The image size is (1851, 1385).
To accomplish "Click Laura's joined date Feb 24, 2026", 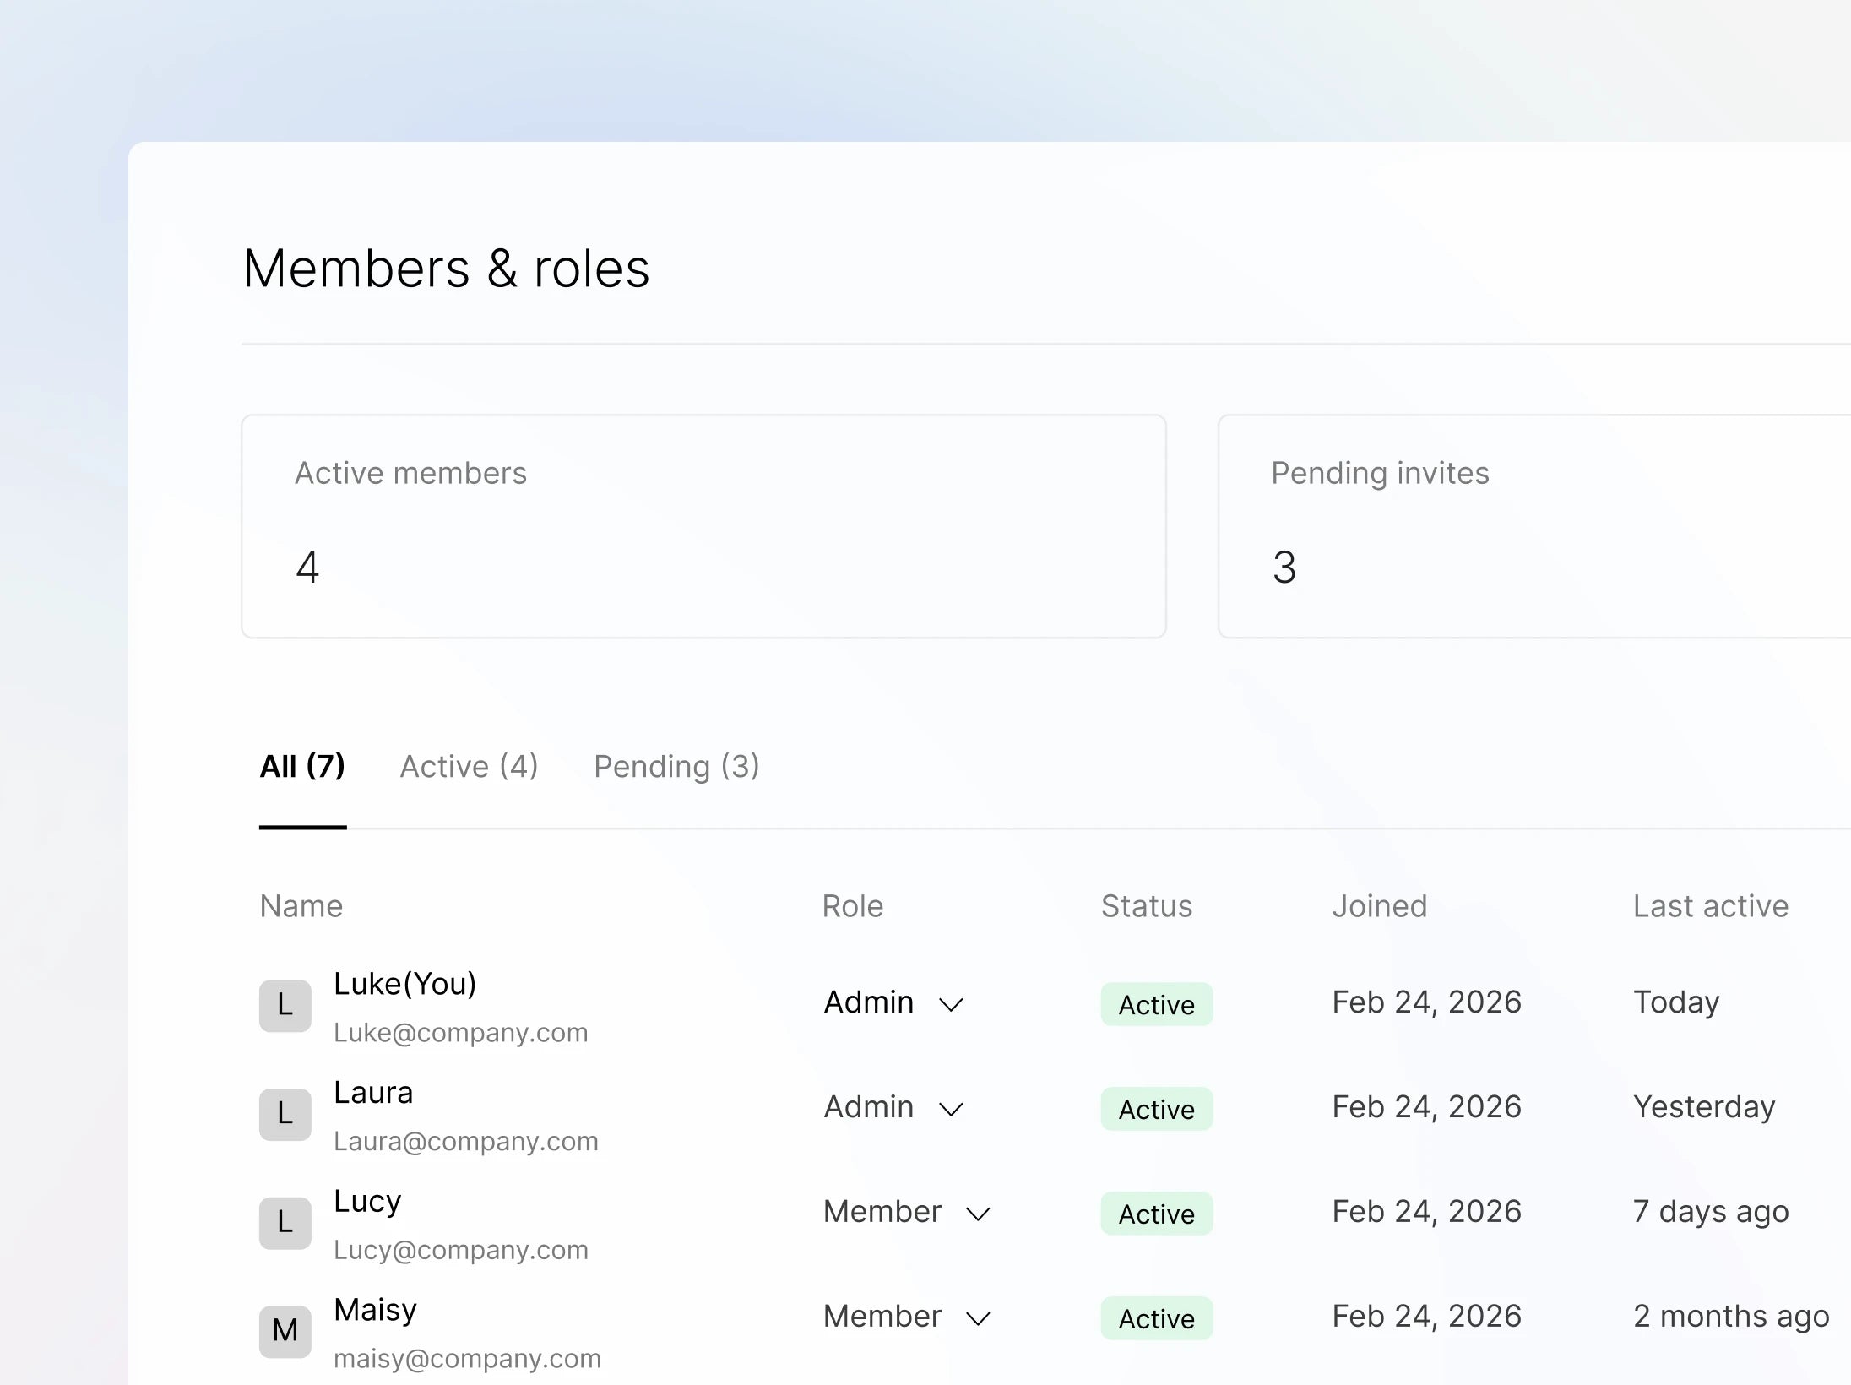I will [x=1427, y=1107].
